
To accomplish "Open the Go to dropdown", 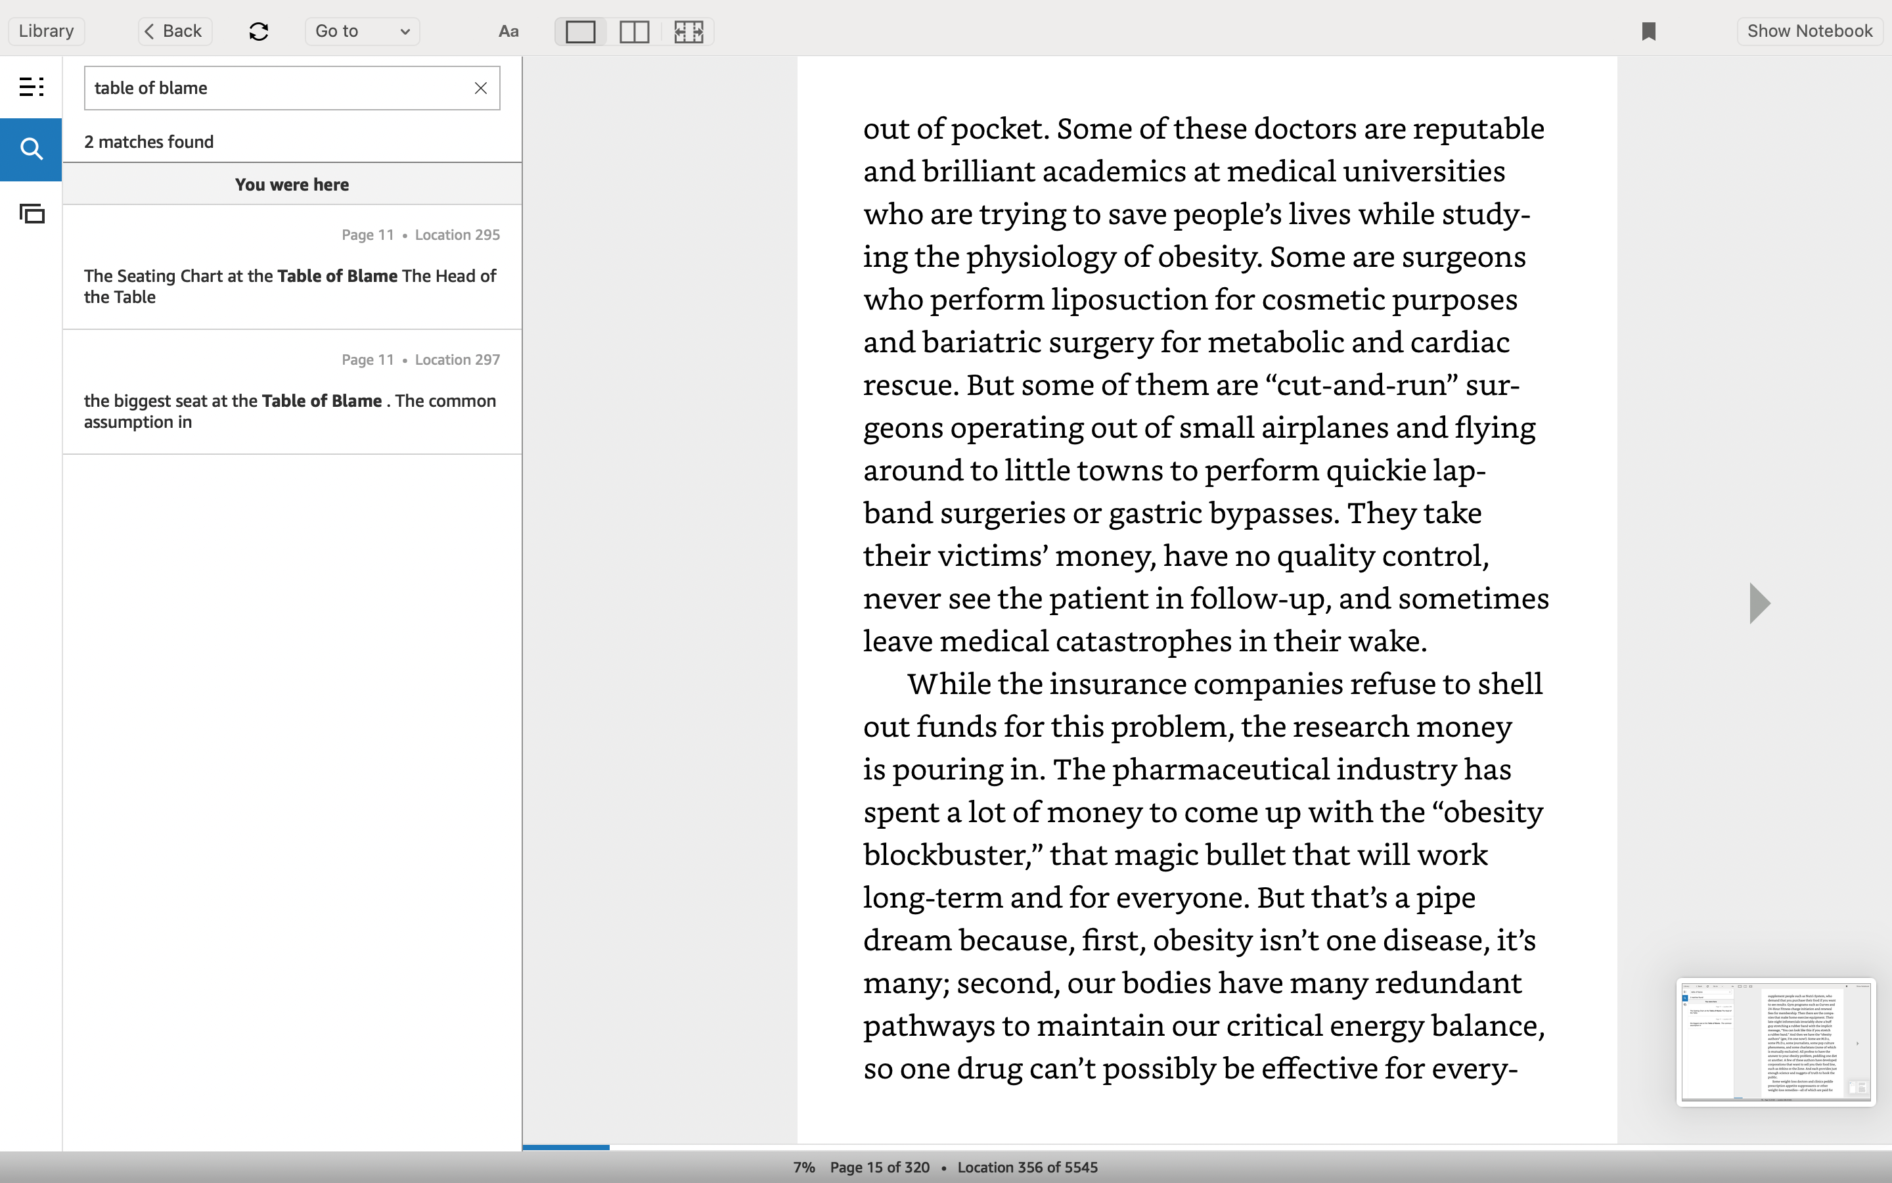I will point(362,32).
